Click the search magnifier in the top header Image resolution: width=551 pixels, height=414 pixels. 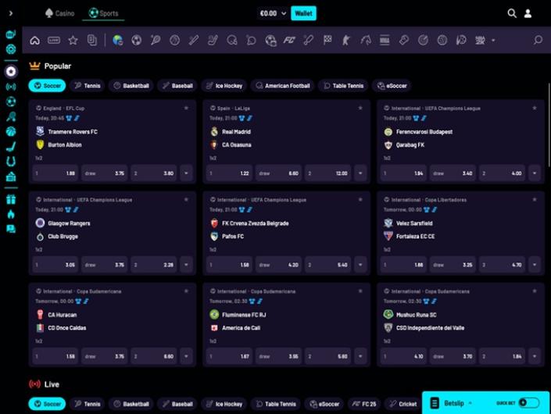(512, 13)
